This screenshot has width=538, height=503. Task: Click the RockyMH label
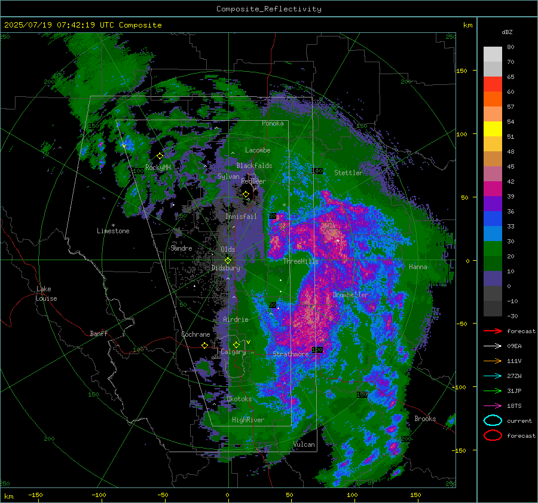(x=158, y=167)
